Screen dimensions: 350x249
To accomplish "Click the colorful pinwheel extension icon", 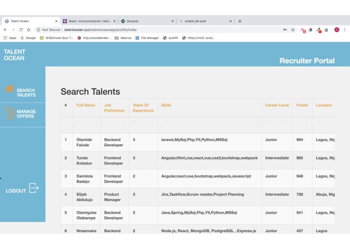I will (311, 30).
